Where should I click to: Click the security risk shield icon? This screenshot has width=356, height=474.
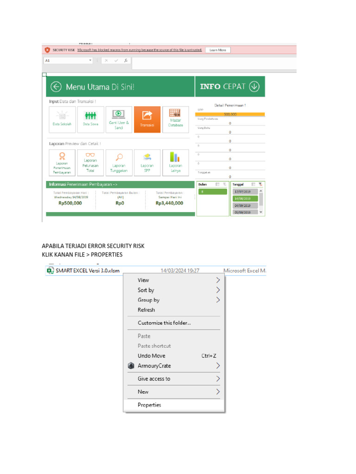[x=47, y=50]
